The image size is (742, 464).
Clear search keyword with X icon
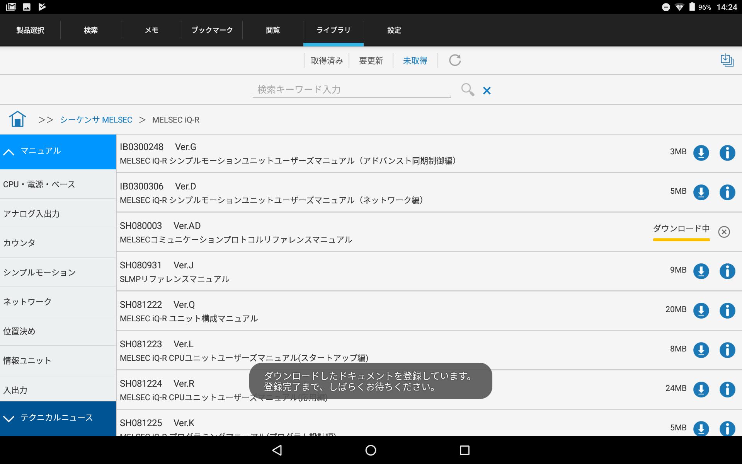coord(487,90)
